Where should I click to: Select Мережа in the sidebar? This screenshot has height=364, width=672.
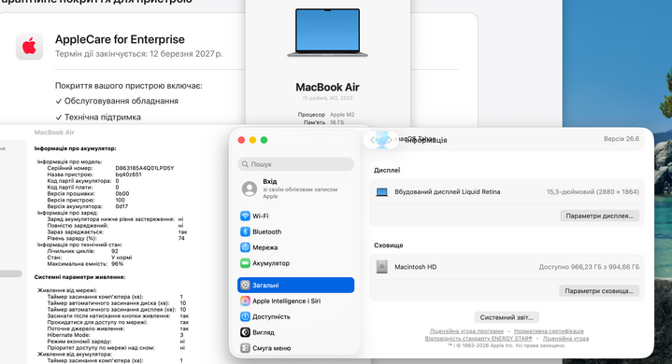(265, 247)
